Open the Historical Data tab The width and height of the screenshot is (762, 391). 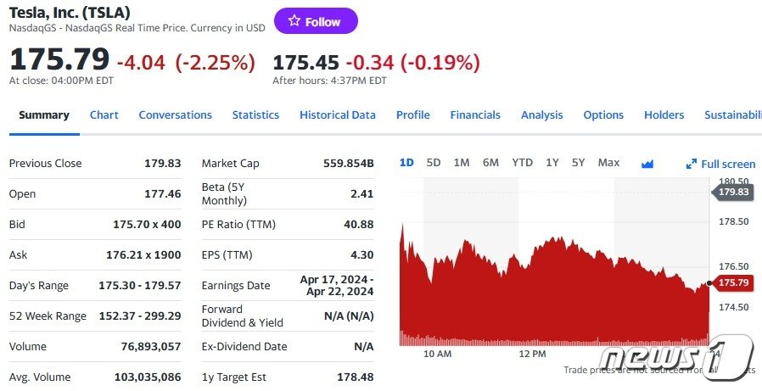click(337, 115)
